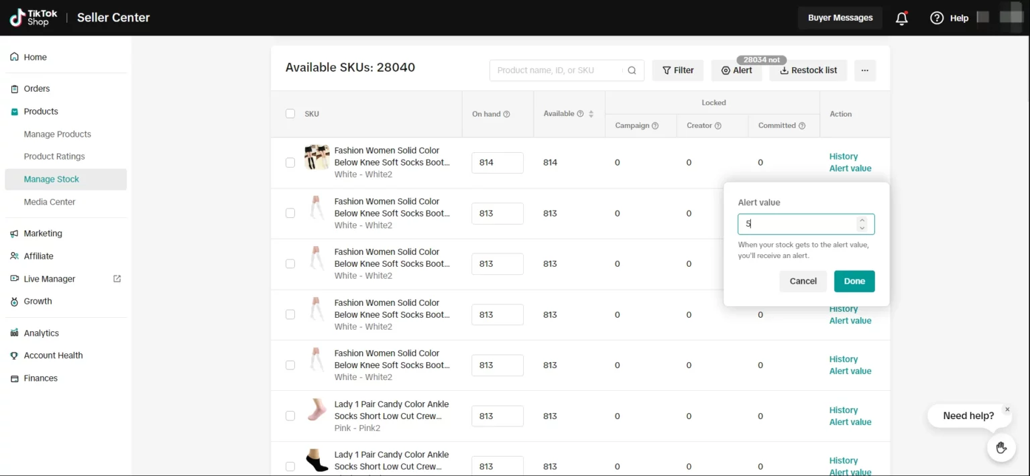The height and width of the screenshot is (476, 1030).
Task: Click the Campaign column info icon
Action: [x=655, y=126]
